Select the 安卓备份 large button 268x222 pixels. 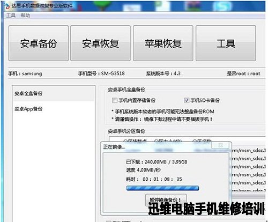coord(39,43)
